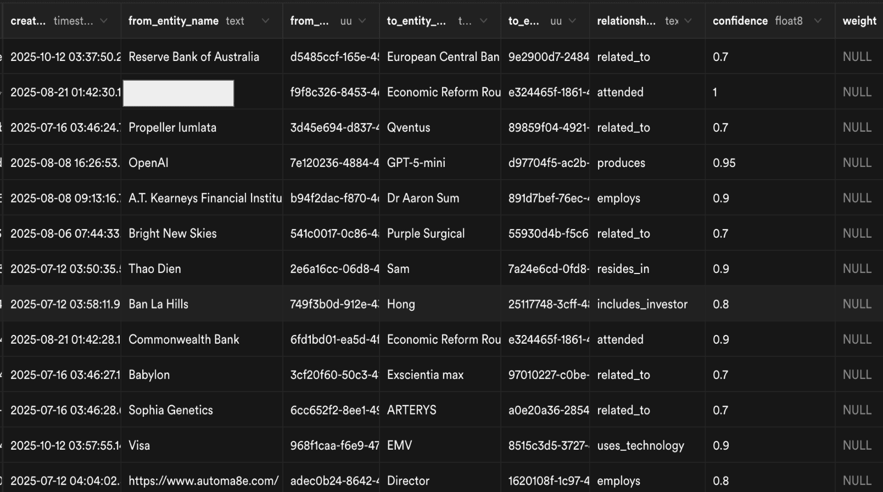Select the Exscientia max cell
The image size is (883, 492).
point(440,374)
